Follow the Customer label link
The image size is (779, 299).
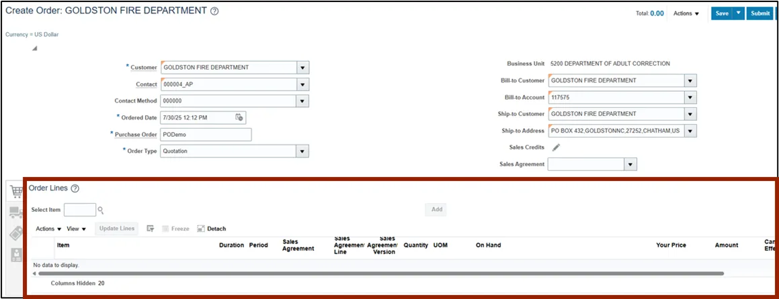coord(144,68)
